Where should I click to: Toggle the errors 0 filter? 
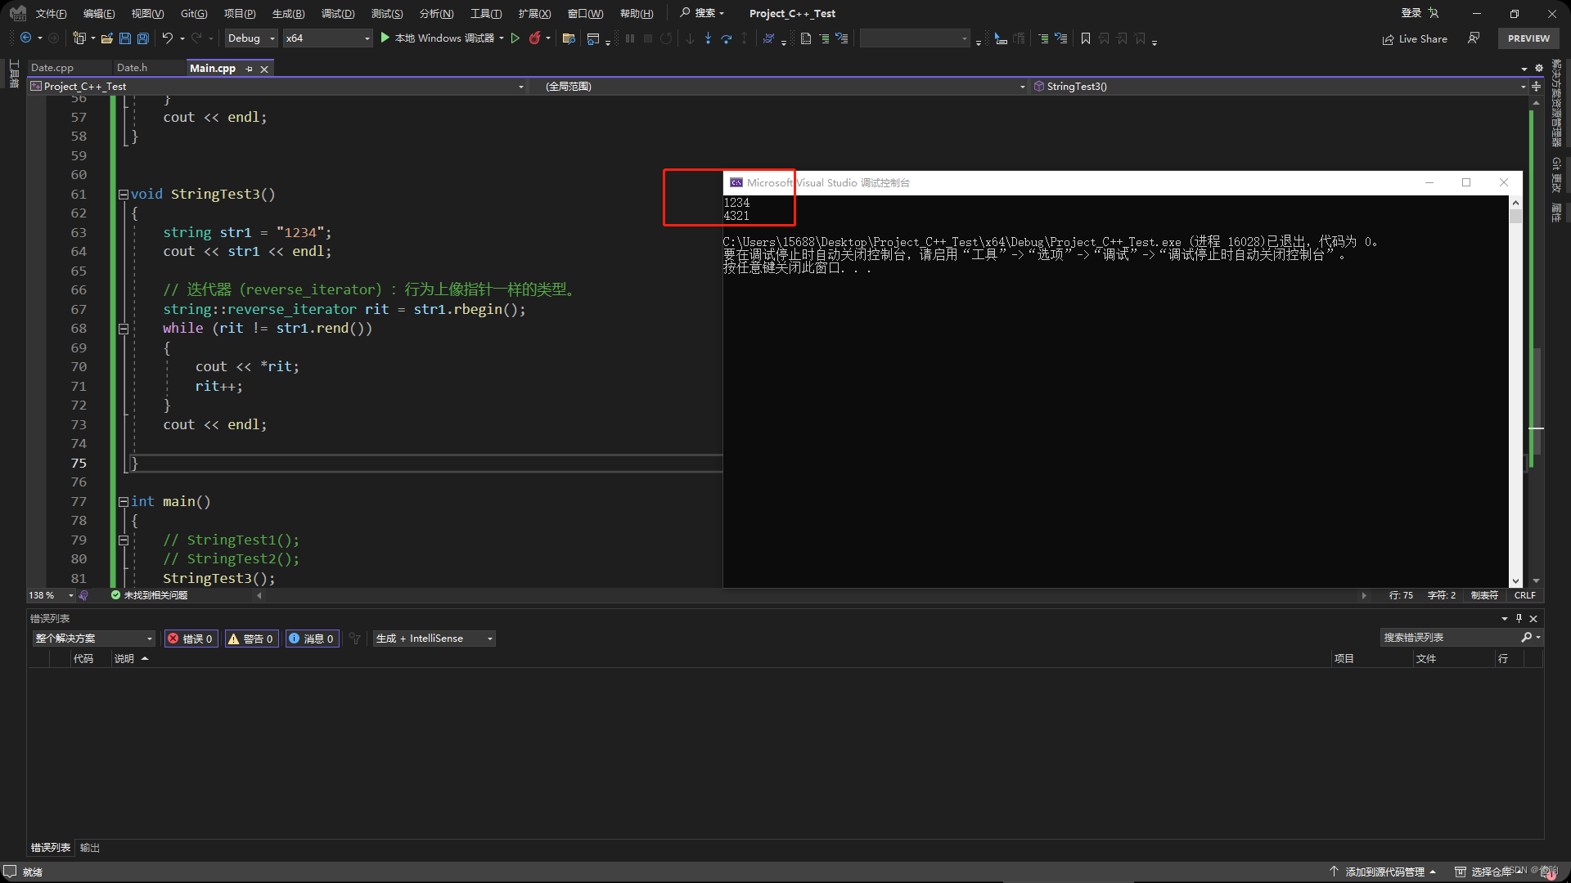click(x=191, y=639)
